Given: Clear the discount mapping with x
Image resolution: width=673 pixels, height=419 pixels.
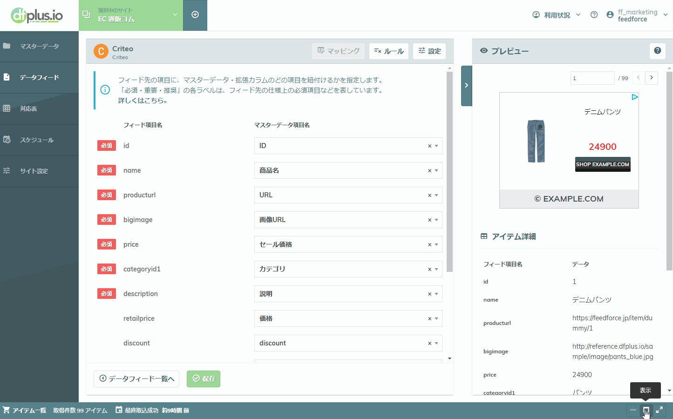Looking at the screenshot, I should point(429,344).
